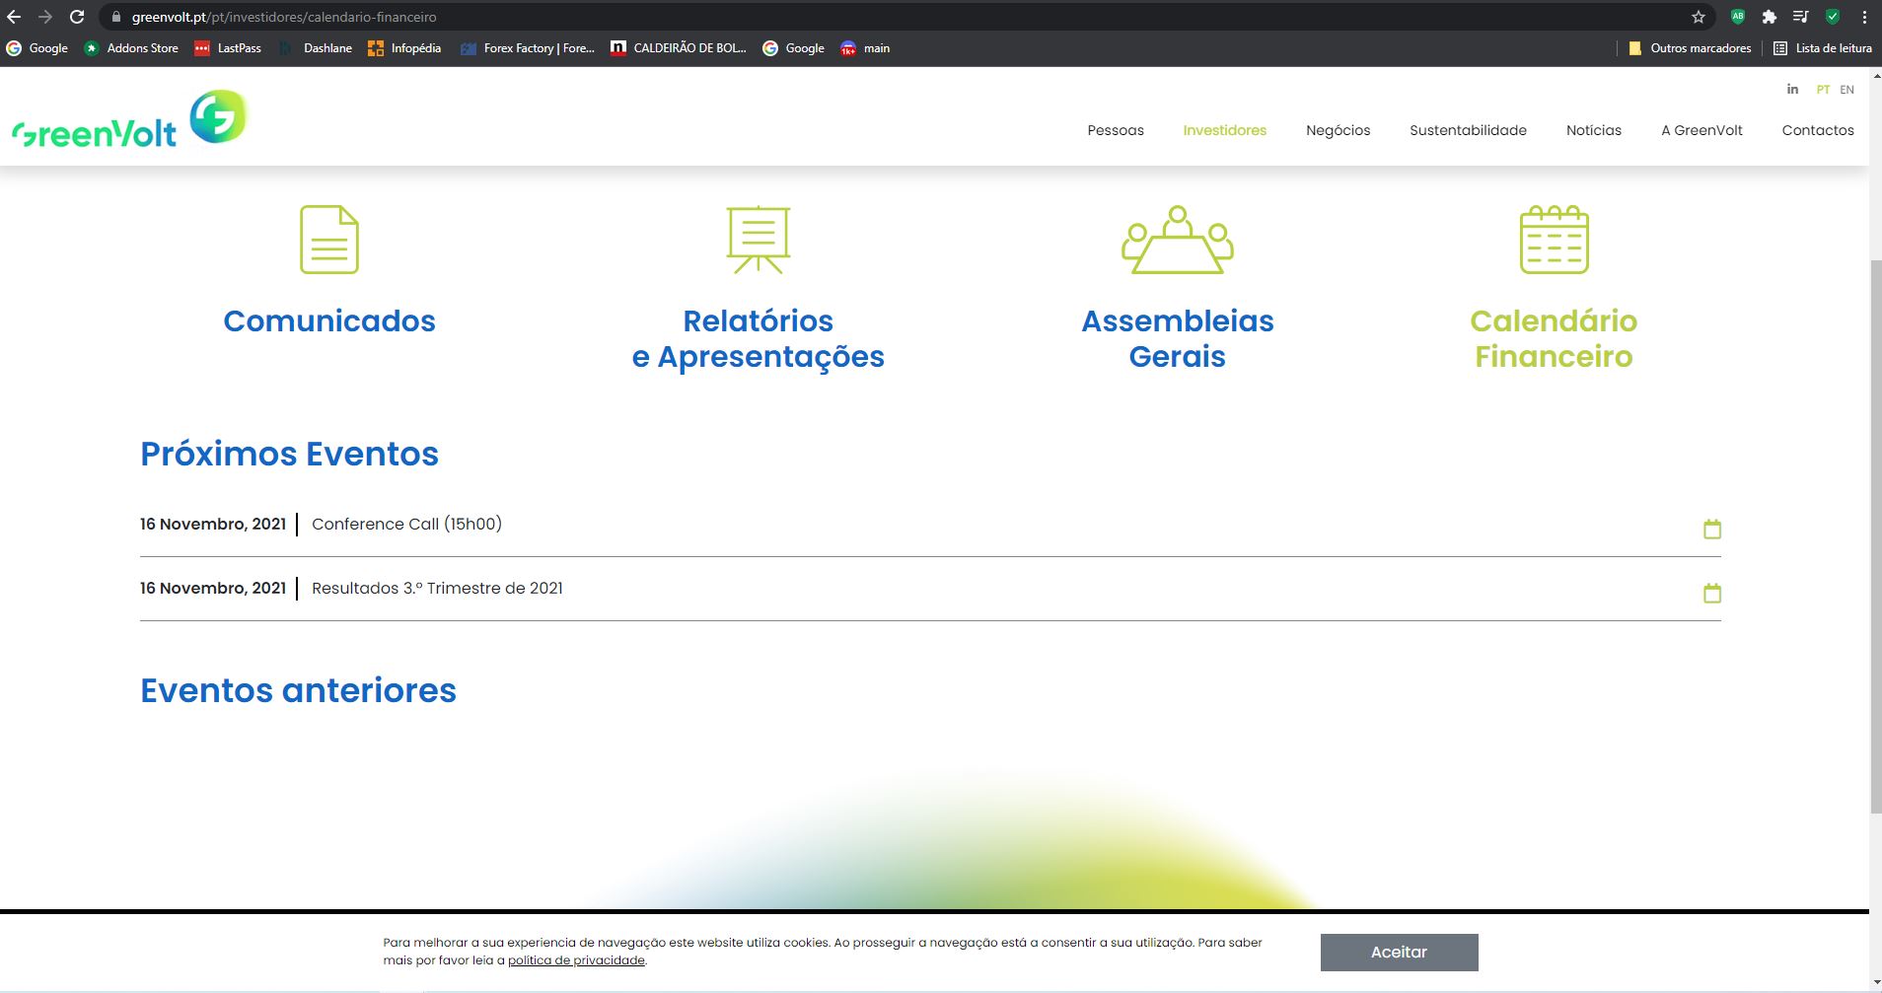Click the Comunicados document icon
Viewport: 1882px width, 993px height.
(329, 240)
